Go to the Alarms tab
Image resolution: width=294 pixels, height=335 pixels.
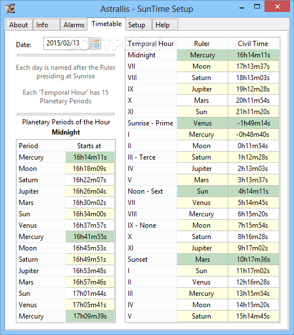point(74,25)
